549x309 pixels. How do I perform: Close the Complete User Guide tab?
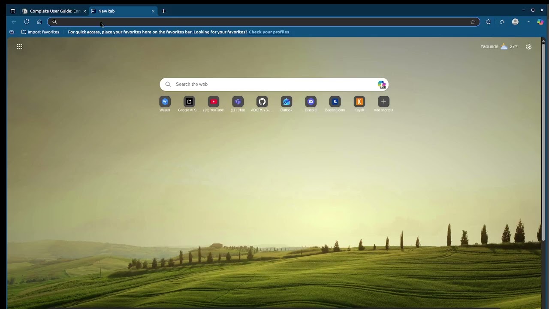(84, 11)
